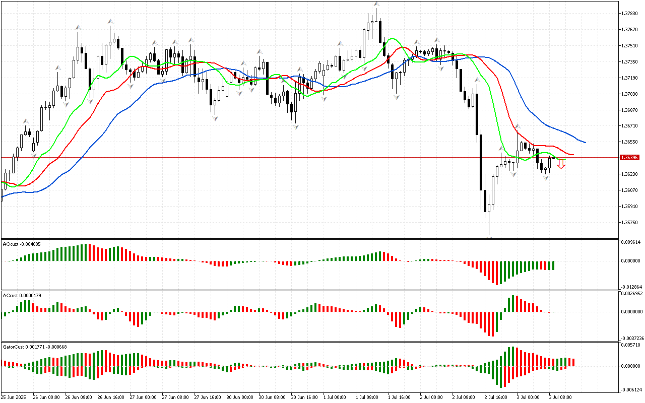Click the 1.37830 price scale label
Viewport: 645px width, 403px height.
pyautogui.click(x=630, y=14)
